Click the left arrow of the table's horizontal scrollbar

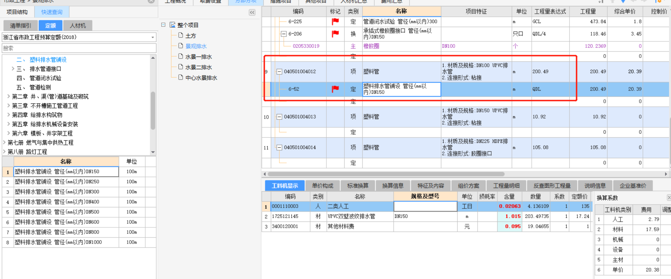264,174
